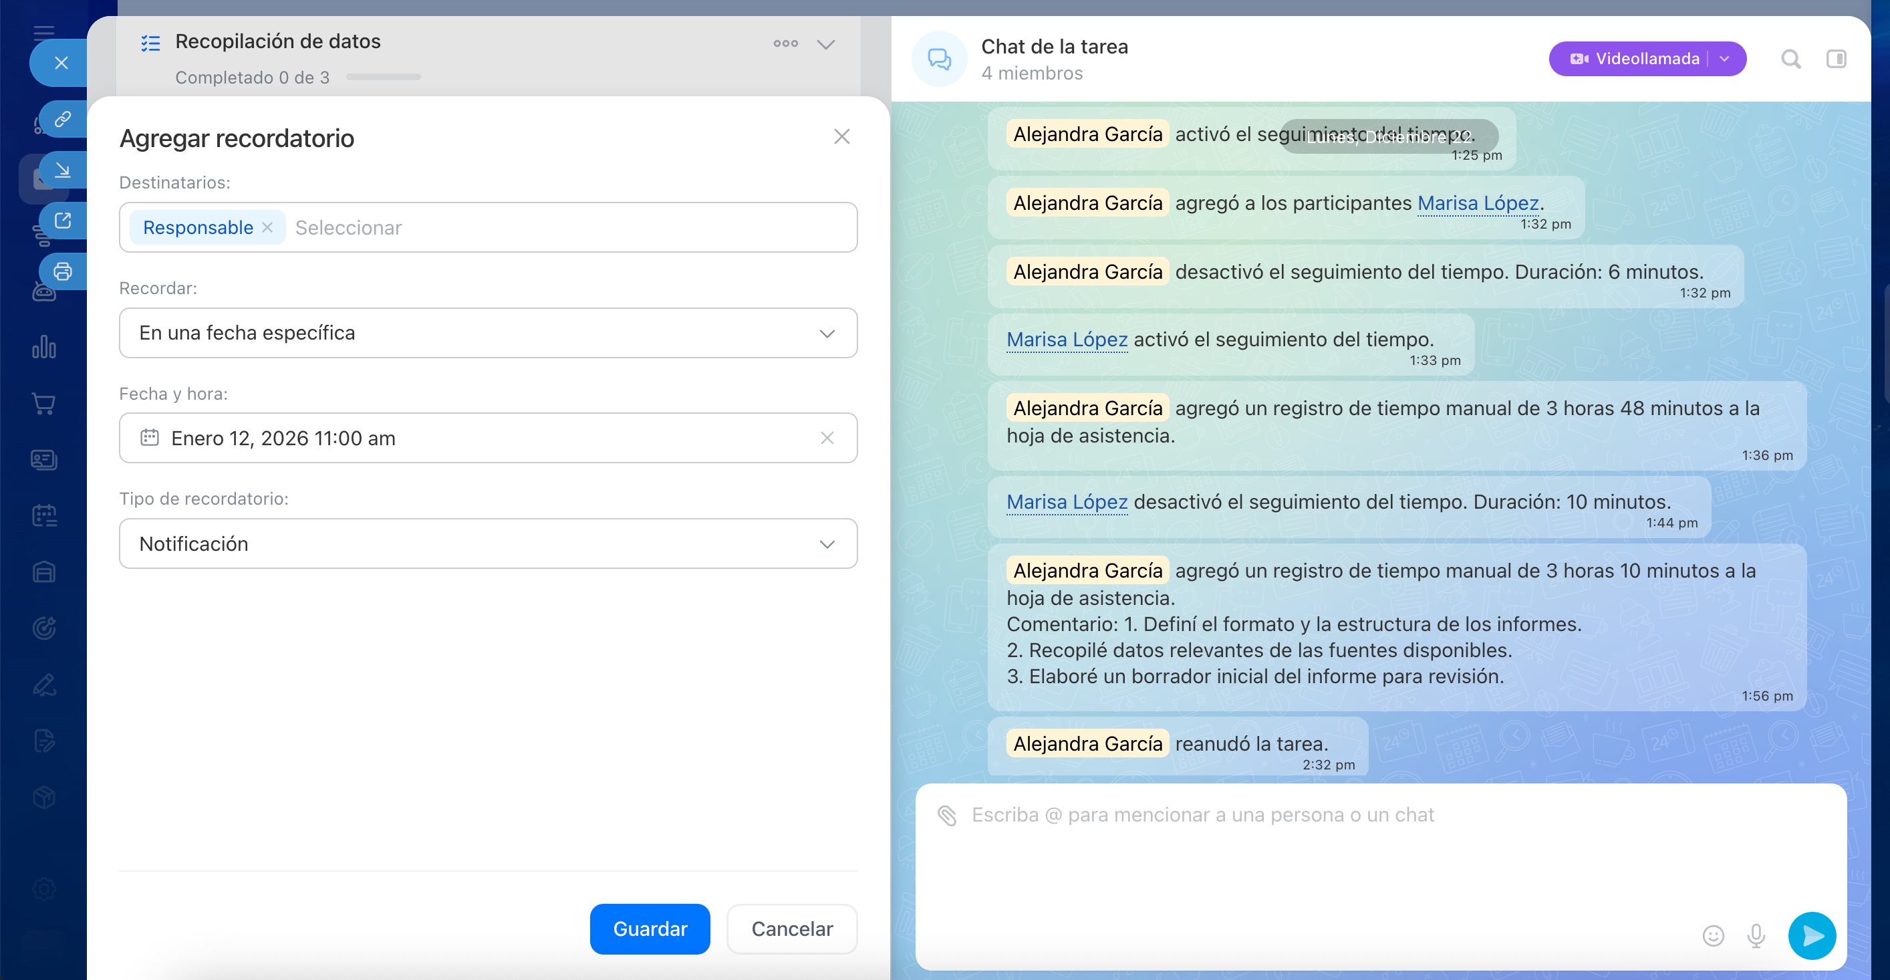This screenshot has height=980, width=1890.
Task: Clear the date and time field
Action: tap(827, 439)
